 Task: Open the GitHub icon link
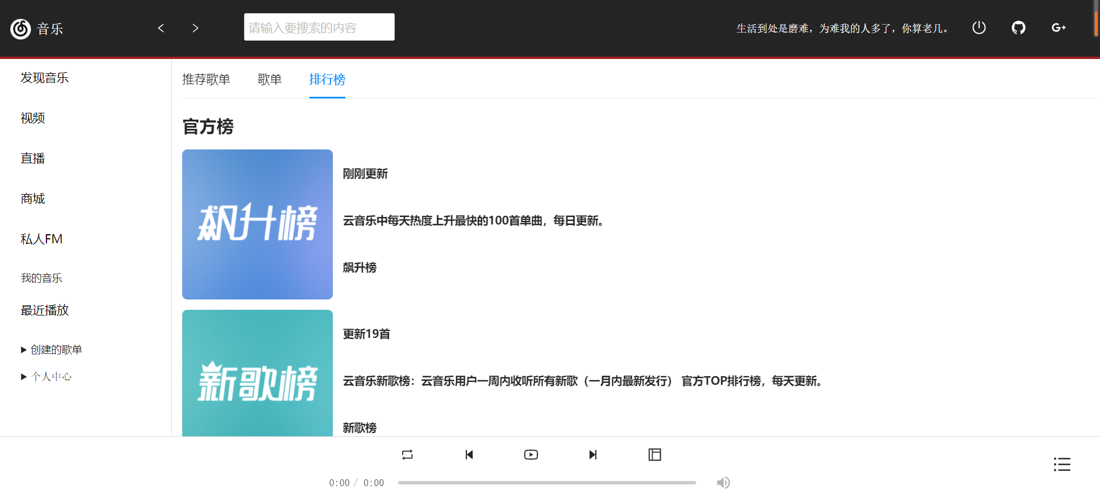(x=1019, y=27)
